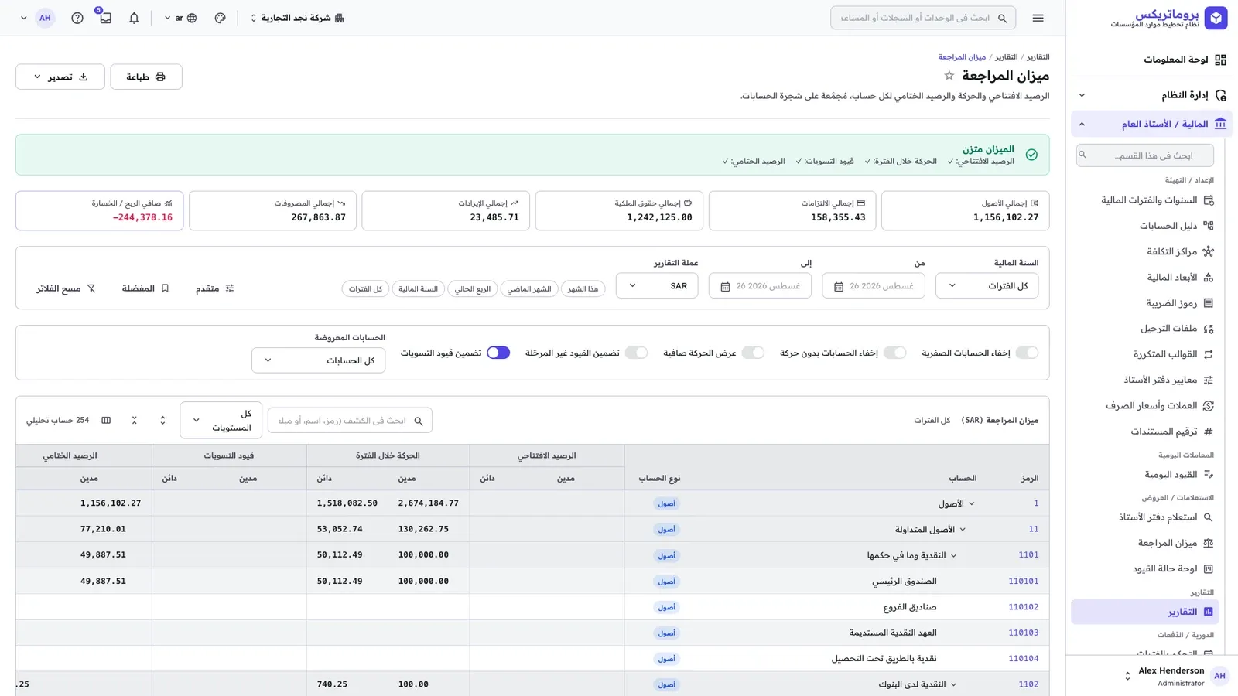Click the طباعة print button
Screen dimensions: 1238x696
(146, 77)
